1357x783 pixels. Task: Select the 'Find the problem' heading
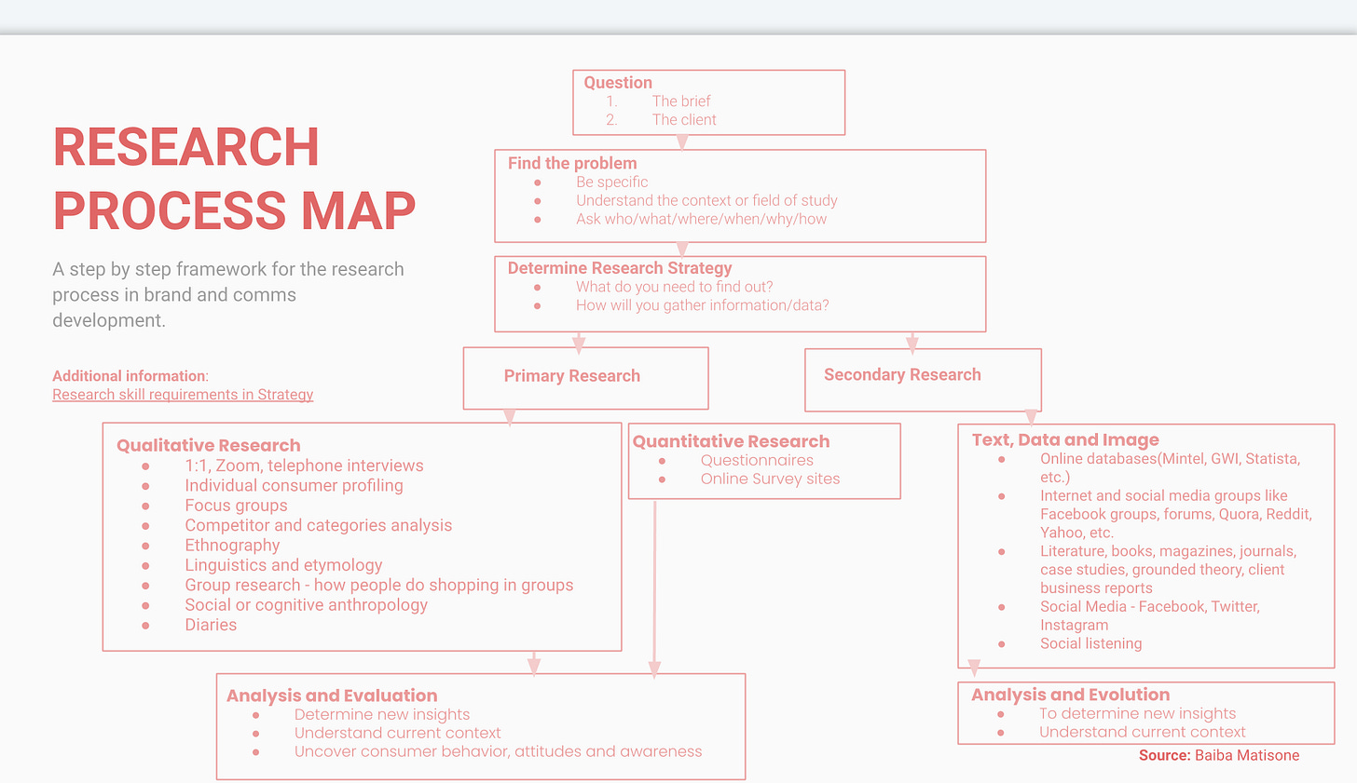tap(572, 163)
